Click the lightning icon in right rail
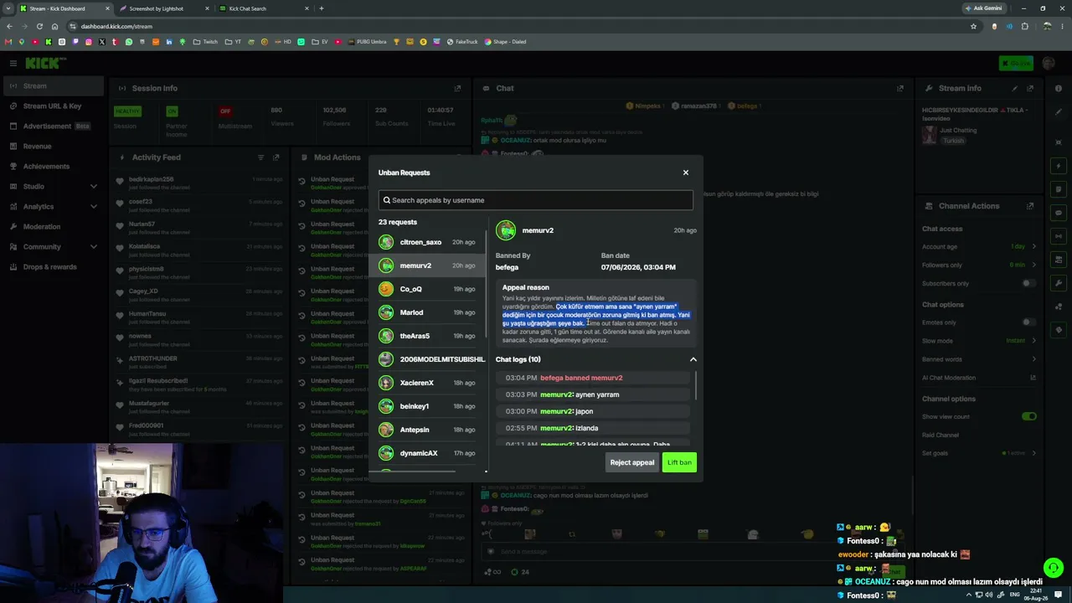This screenshot has width=1072, height=603. coord(1059,167)
